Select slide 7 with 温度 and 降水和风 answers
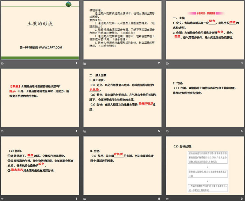Image resolution: width=245 pixels, height=201 pixels. (x=40, y=166)
